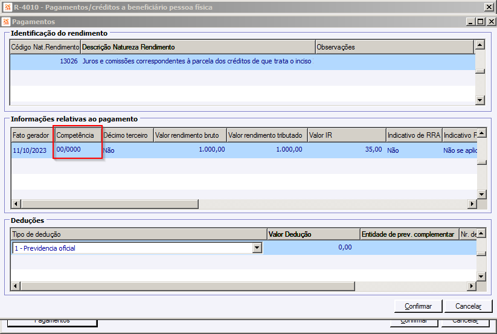This screenshot has width=497, height=334.
Task: Click left arrow of Deduções horizontal scrollbar
Action: coord(15,286)
